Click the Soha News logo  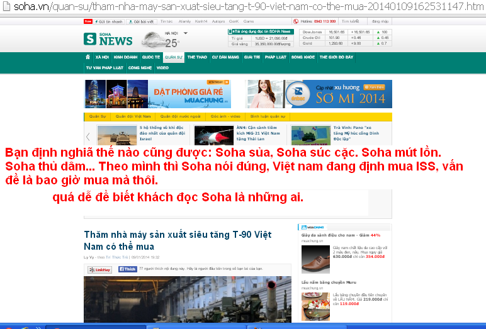[x=108, y=39]
